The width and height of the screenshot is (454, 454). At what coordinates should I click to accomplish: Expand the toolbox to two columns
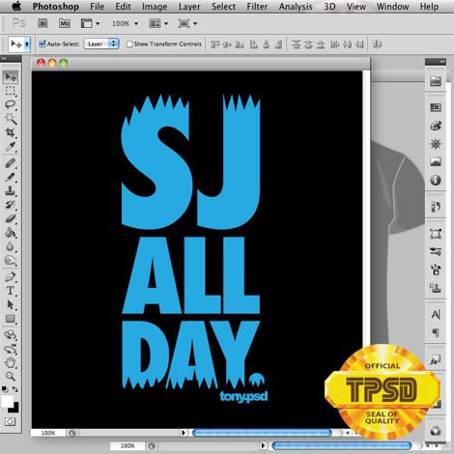(x=4, y=58)
